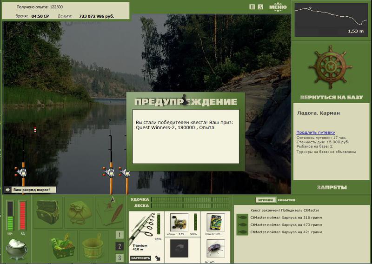Image resolution: width=372 pixels, height=264 pixels.
Task: Pause the game with the pause icon
Action: [252, 7]
